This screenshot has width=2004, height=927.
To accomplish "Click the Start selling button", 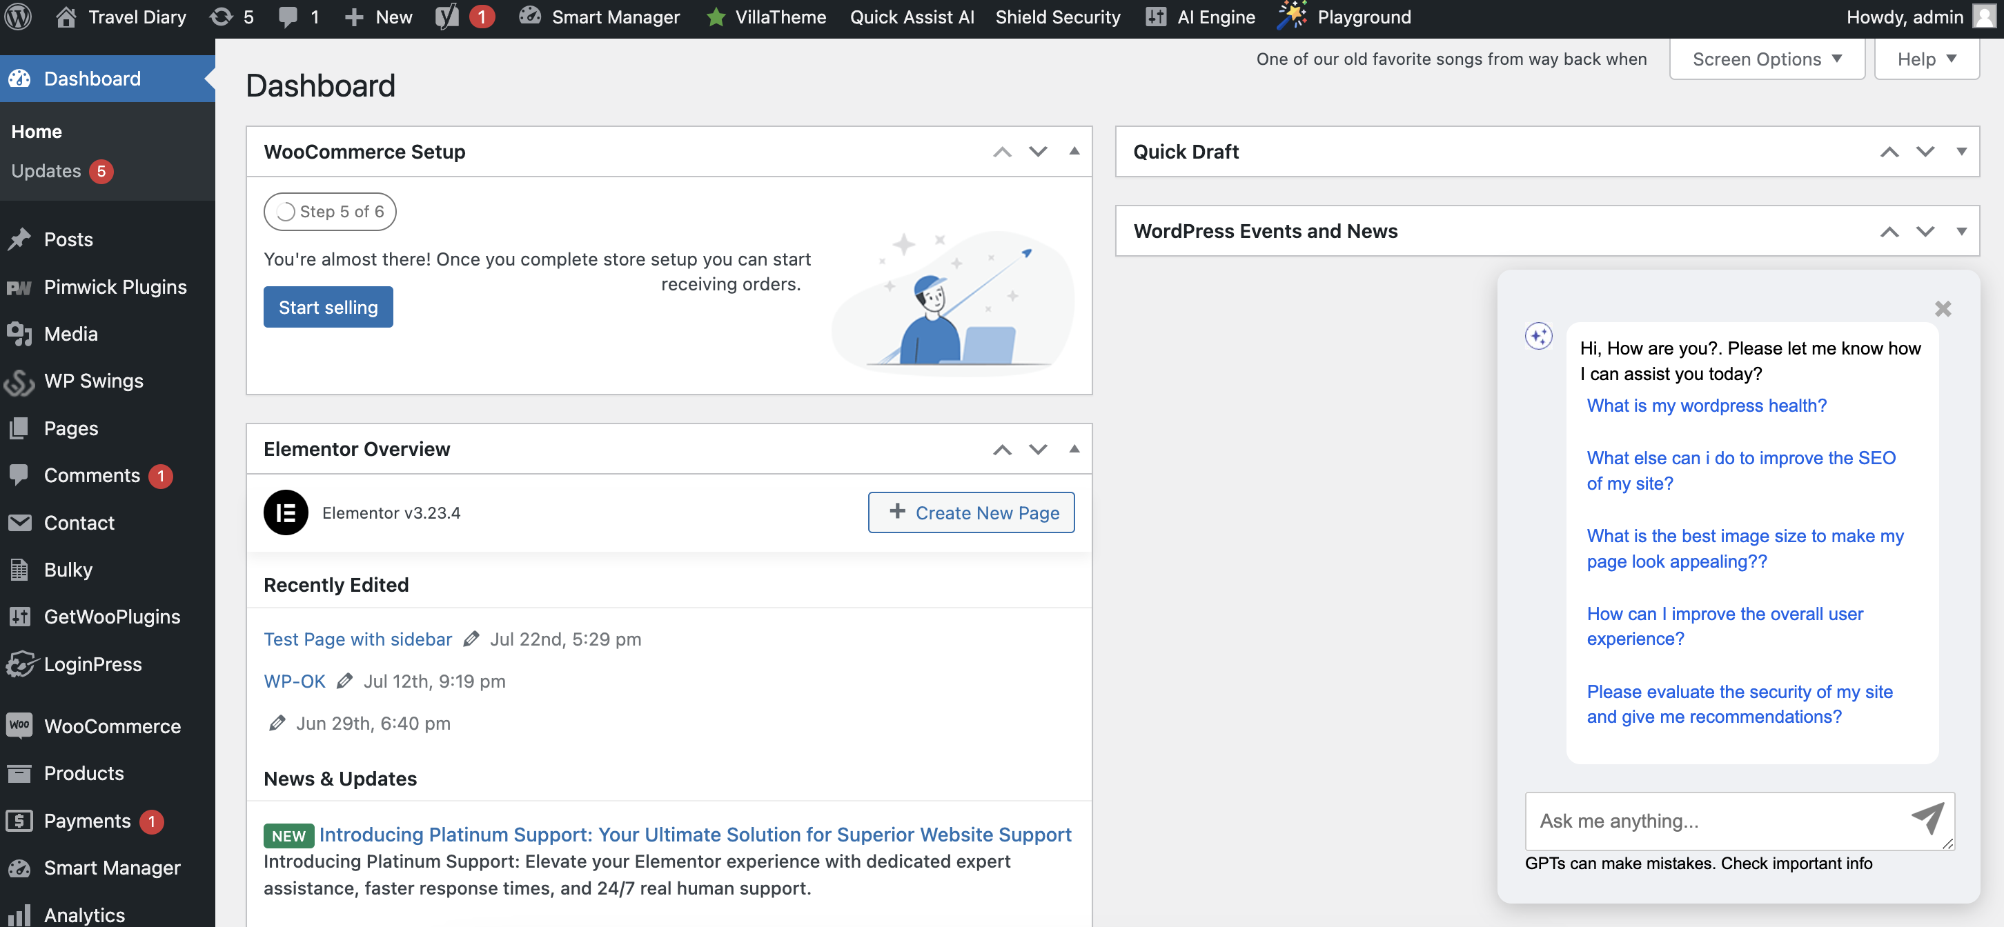I will point(328,307).
